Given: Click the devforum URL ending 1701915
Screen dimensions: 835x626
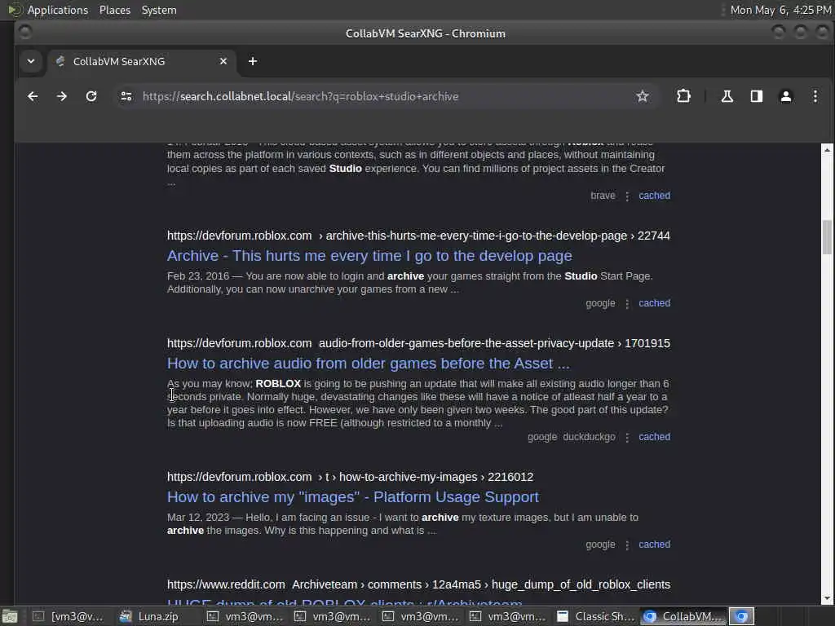Looking at the screenshot, I should (418, 343).
